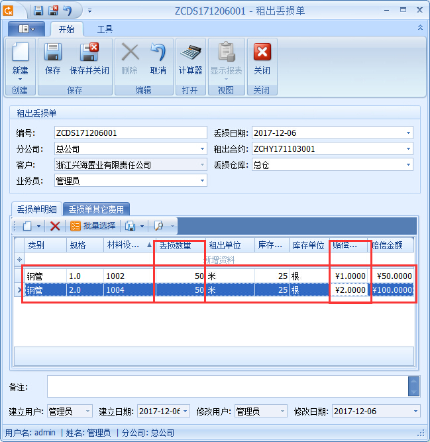Sort by the 材料设... column header
Image resolution: width=430 pixels, height=442 pixels.
pyautogui.click(x=129, y=245)
